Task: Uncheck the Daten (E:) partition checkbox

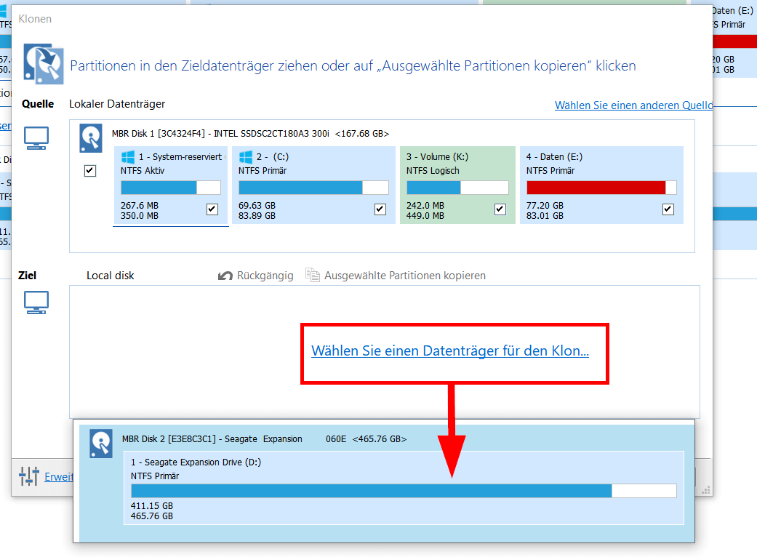Action: click(x=668, y=209)
